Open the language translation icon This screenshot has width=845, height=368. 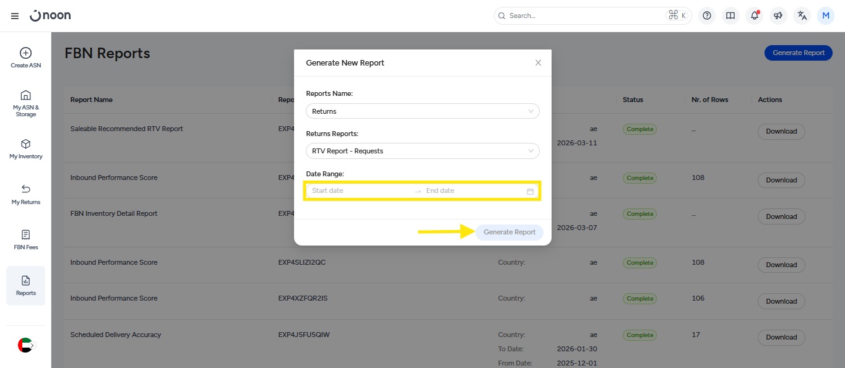[x=802, y=16]
